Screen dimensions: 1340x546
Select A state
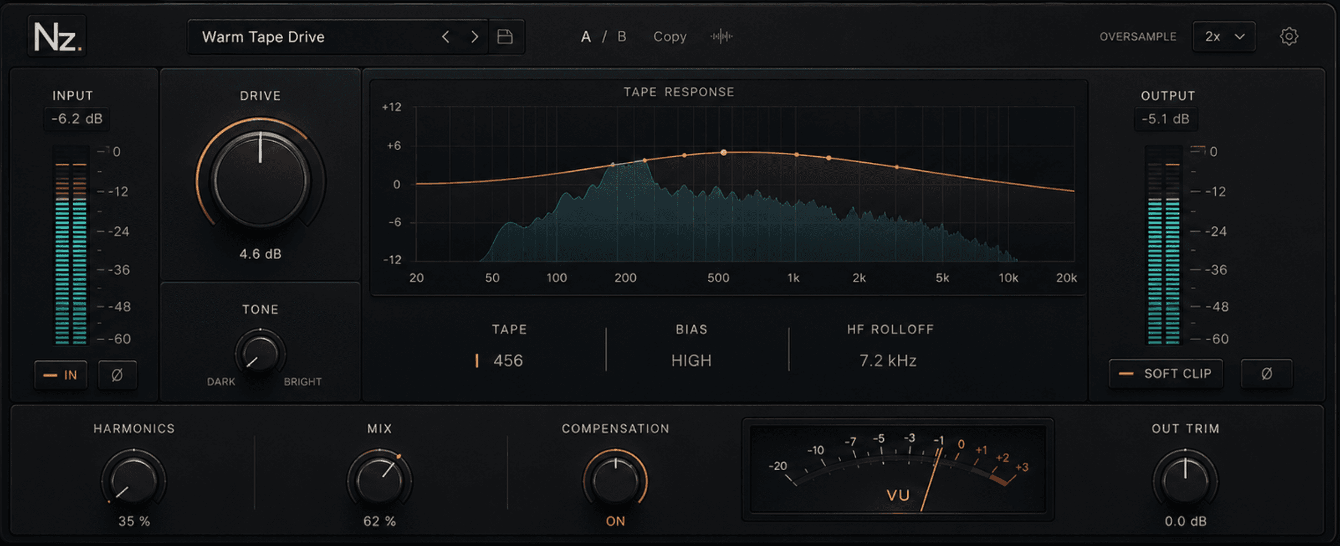point(586,37)
